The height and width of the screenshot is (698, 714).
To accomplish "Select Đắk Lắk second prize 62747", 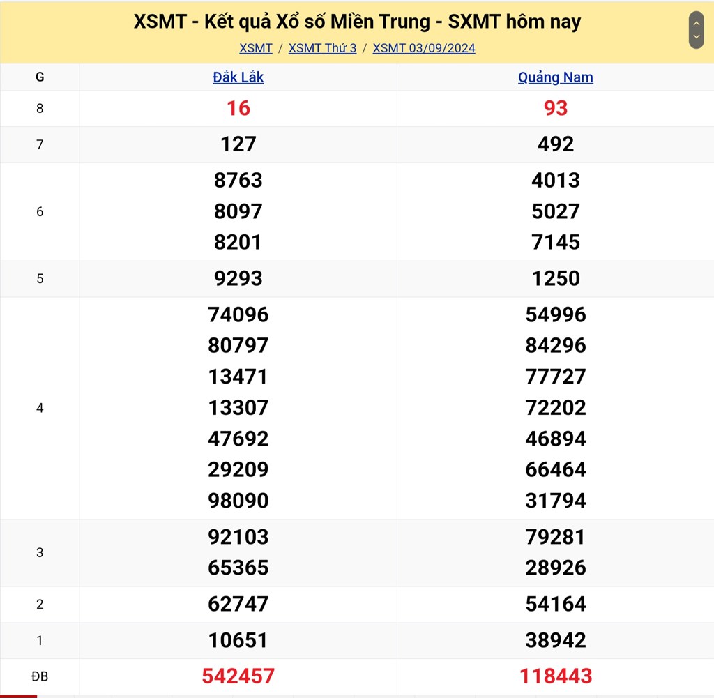I will (x=238, y=604).
